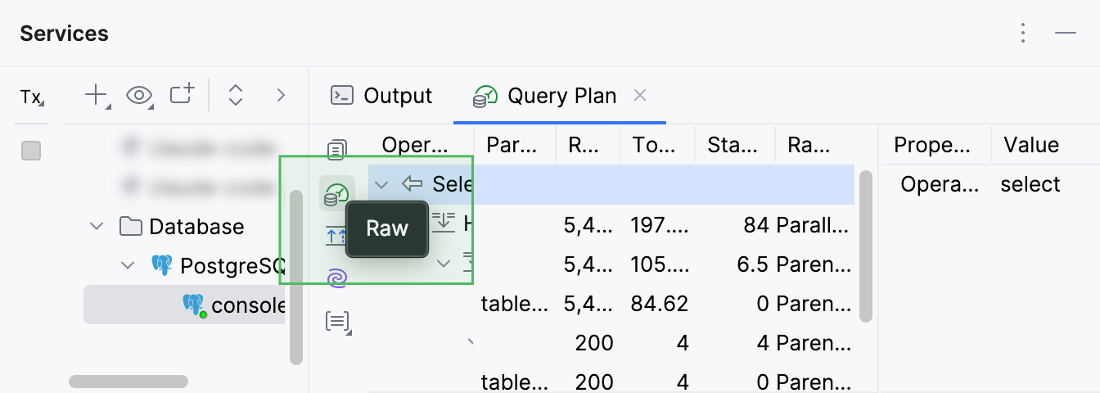Sort by the Par... column header
The image size is (1100, 393).
tap(512, 146)
